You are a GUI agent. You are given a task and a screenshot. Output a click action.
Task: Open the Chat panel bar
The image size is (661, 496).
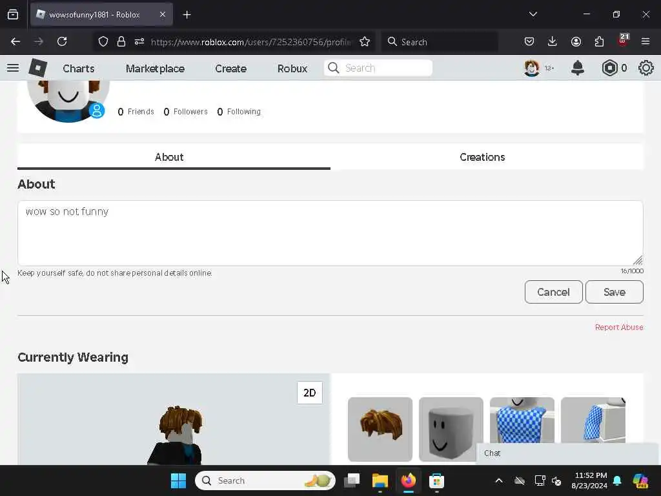tap(568, 453)
